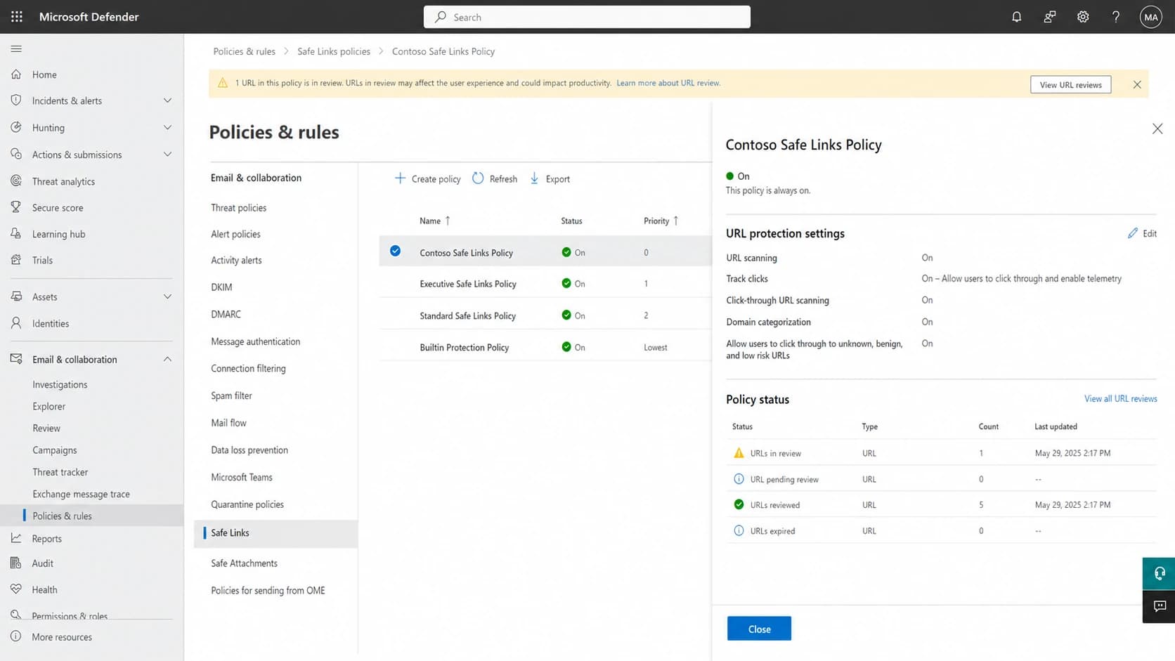Open Safe Attachments policies
This screenshot has width=1175, height=661.
click(244, 563)
